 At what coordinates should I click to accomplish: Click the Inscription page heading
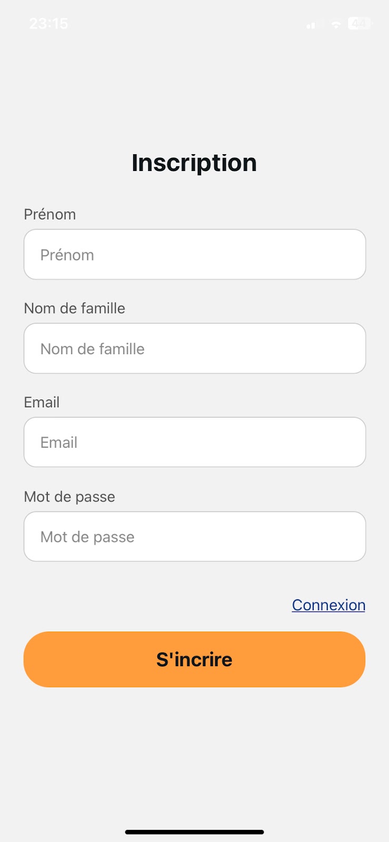pos(194,163)
